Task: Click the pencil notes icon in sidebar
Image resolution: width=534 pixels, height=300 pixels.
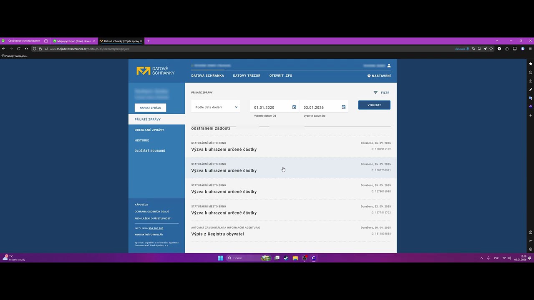Action: [531, 90]
